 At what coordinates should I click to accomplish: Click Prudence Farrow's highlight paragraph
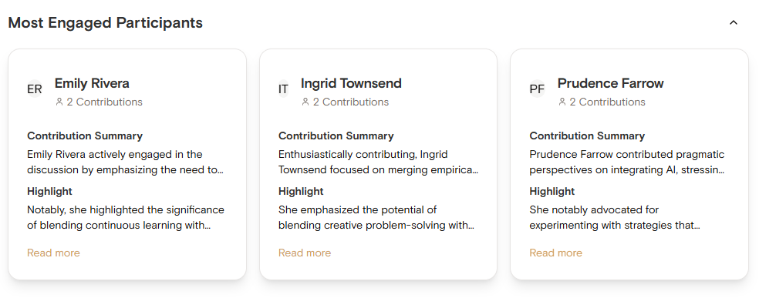[615, 217]
